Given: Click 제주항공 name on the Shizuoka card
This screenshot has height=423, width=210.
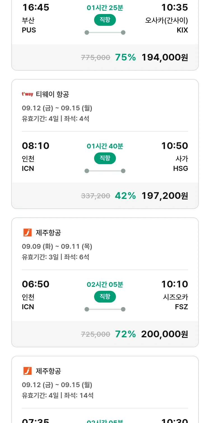Looking at the screenshot, I should [48, 233].
